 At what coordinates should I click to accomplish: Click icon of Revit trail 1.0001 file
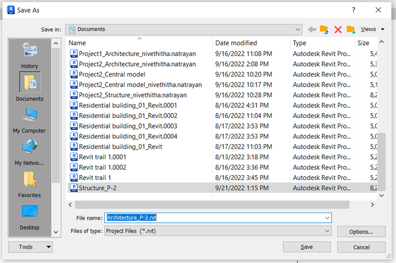click(x=74, y=157)
